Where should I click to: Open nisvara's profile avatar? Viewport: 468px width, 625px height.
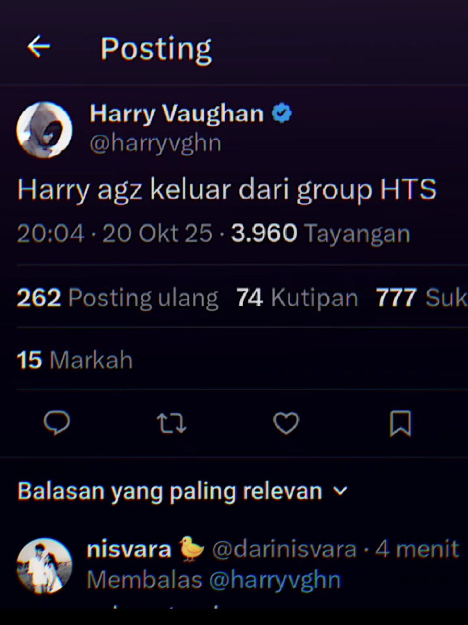tap(44, 566)
